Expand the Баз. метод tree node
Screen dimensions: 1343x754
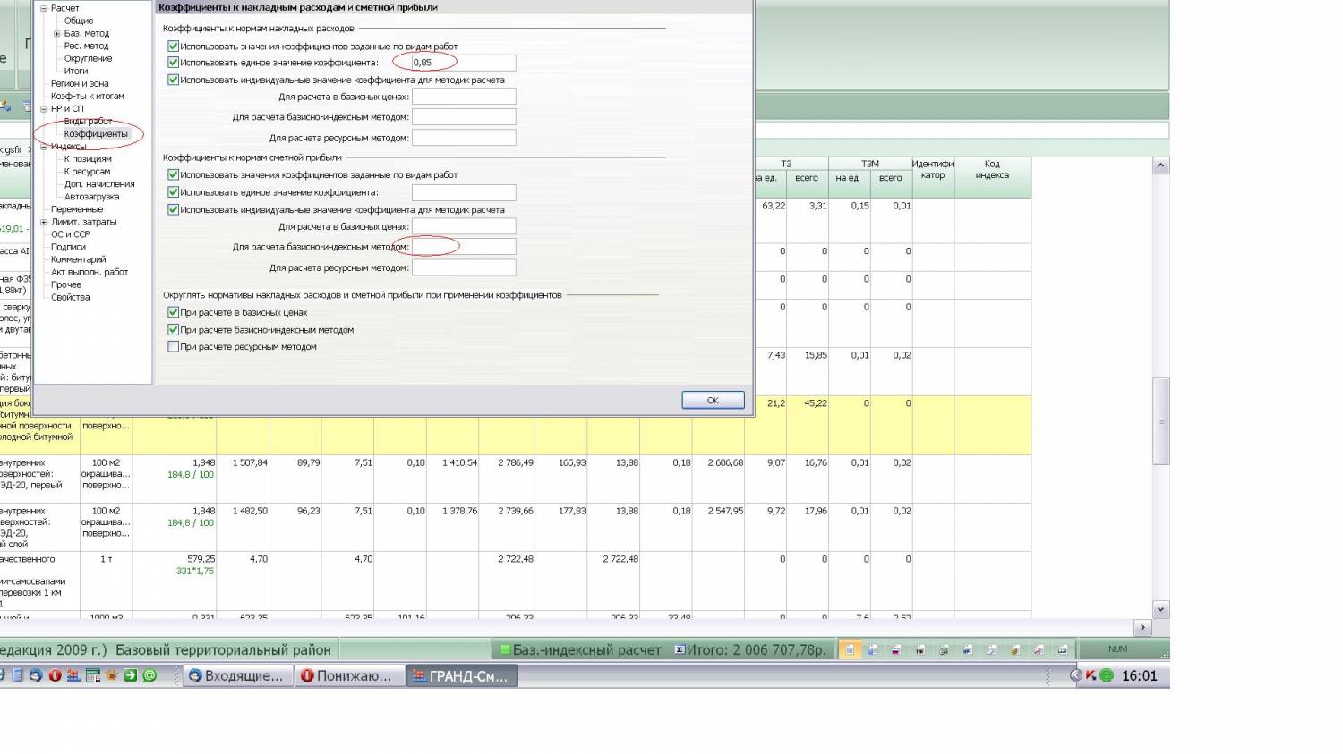[x=56, y=34]
